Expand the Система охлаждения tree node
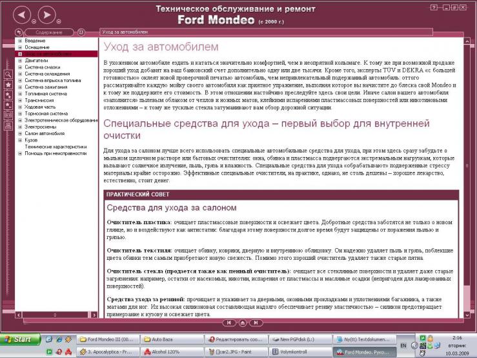Image resolution: width=477 pixels, height=358 pixels. 20,74
